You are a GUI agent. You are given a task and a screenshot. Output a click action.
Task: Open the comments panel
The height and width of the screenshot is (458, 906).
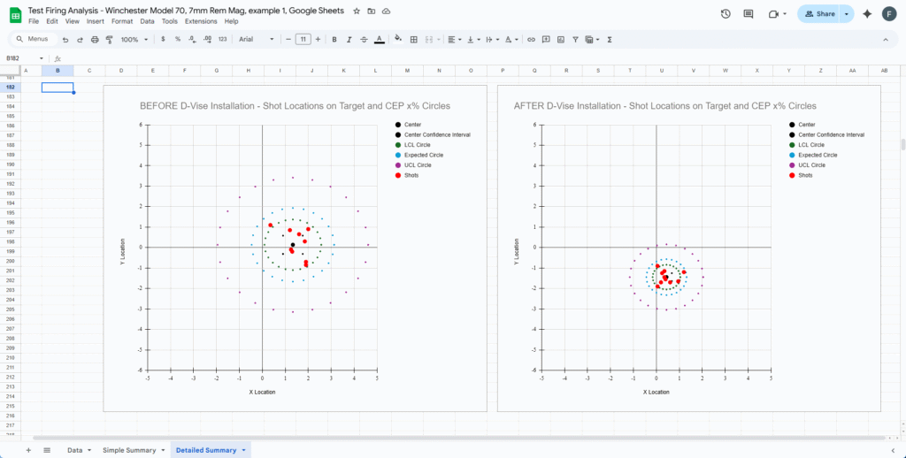[749, 14]
